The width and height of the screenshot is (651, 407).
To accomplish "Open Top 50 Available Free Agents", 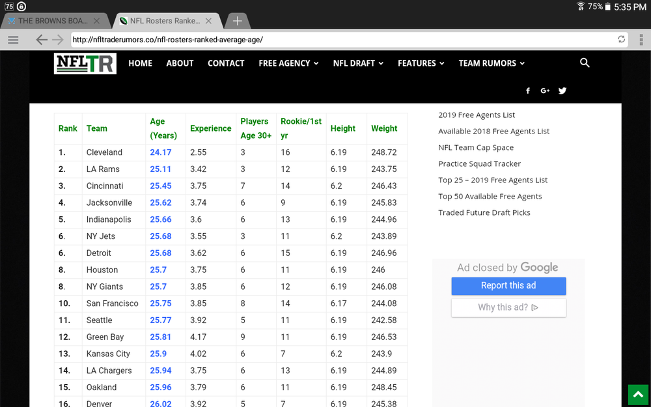I will 490,197.
